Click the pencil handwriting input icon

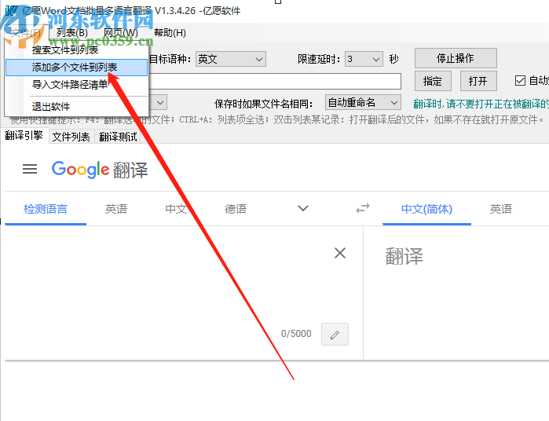pos(335,334)
